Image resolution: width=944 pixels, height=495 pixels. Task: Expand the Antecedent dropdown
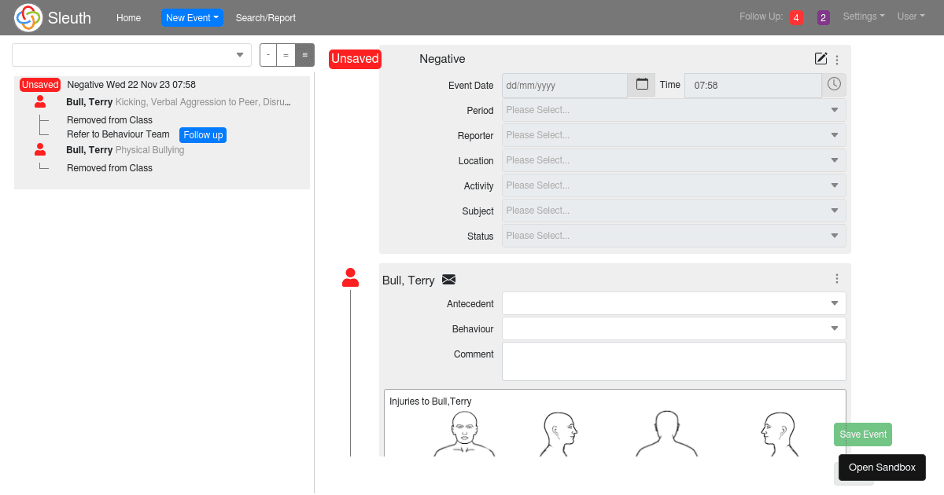(673, 303)
